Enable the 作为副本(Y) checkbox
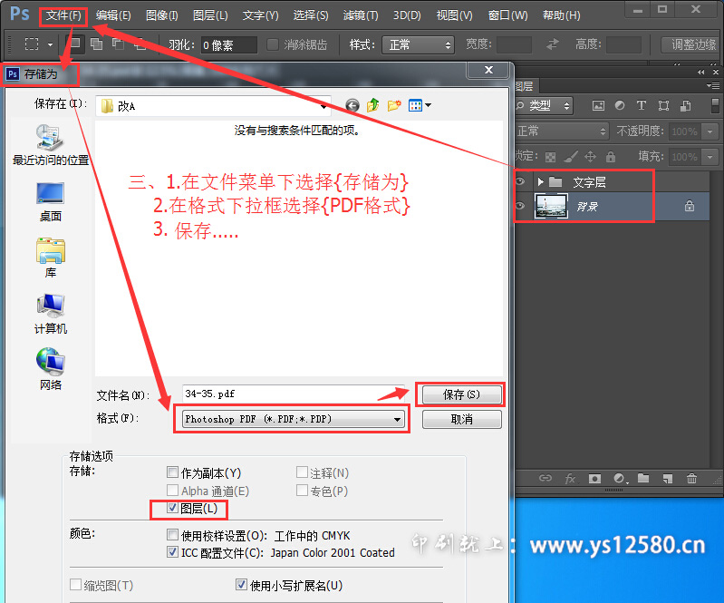This screenshot has width=724, height=603. click(173, 472)
